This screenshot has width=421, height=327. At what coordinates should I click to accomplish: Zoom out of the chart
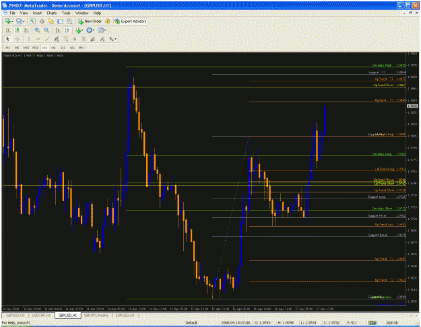[46, 30]
